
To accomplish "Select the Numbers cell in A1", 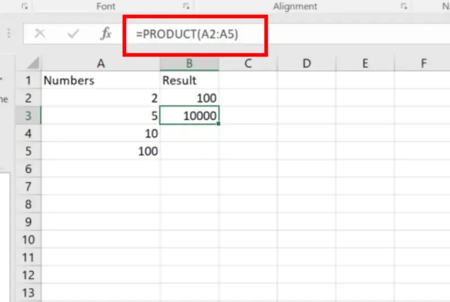I will (x=101, y=80).
